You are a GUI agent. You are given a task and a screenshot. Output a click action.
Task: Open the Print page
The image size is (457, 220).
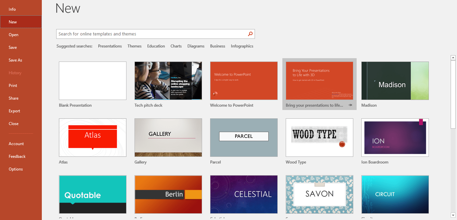pos(21,86)
